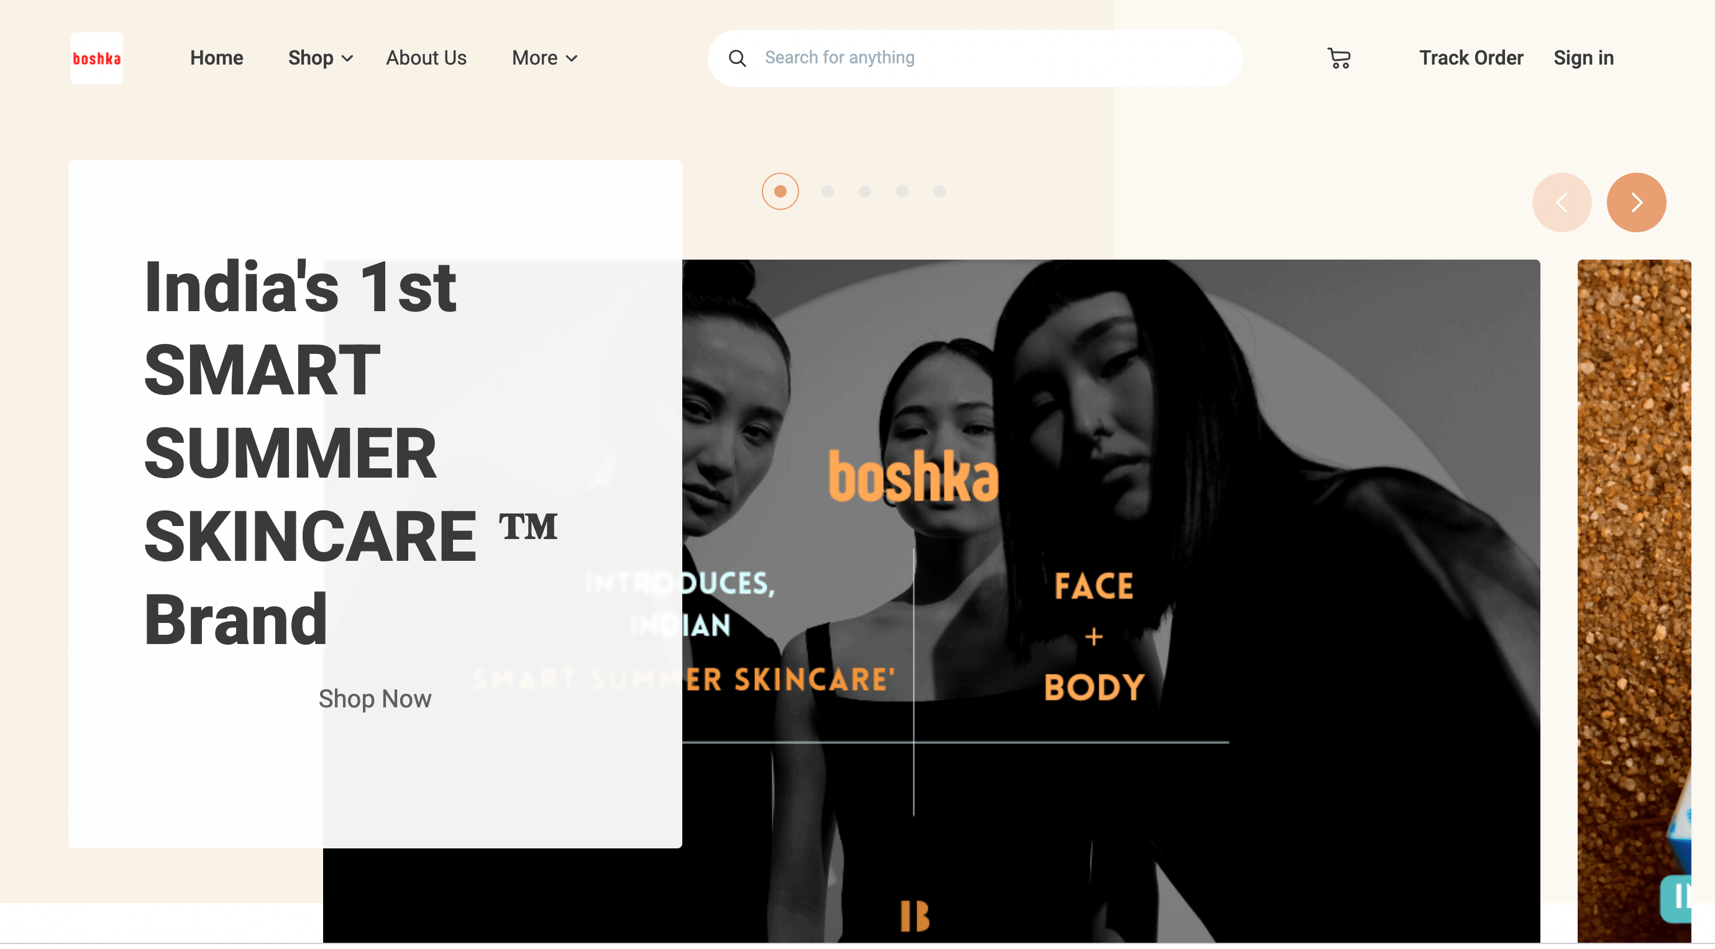Screen dimensions: 1715x949
Task: Expand the Shop dropdown chevron
Action: [x=347, y=58]
